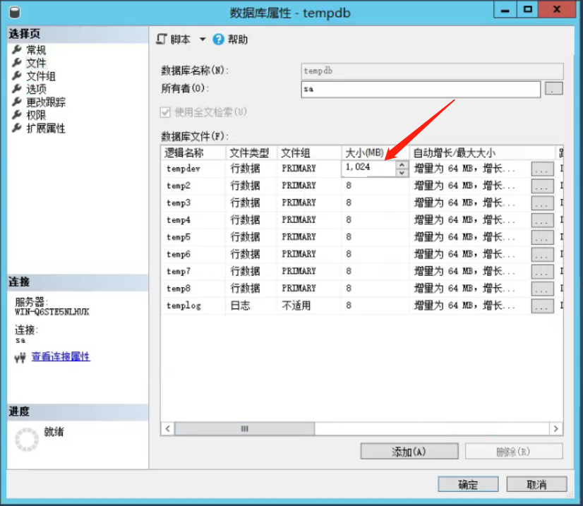583x506 pixels.
Task: Select the 文件组 page
Action: [x=41, y=76]
